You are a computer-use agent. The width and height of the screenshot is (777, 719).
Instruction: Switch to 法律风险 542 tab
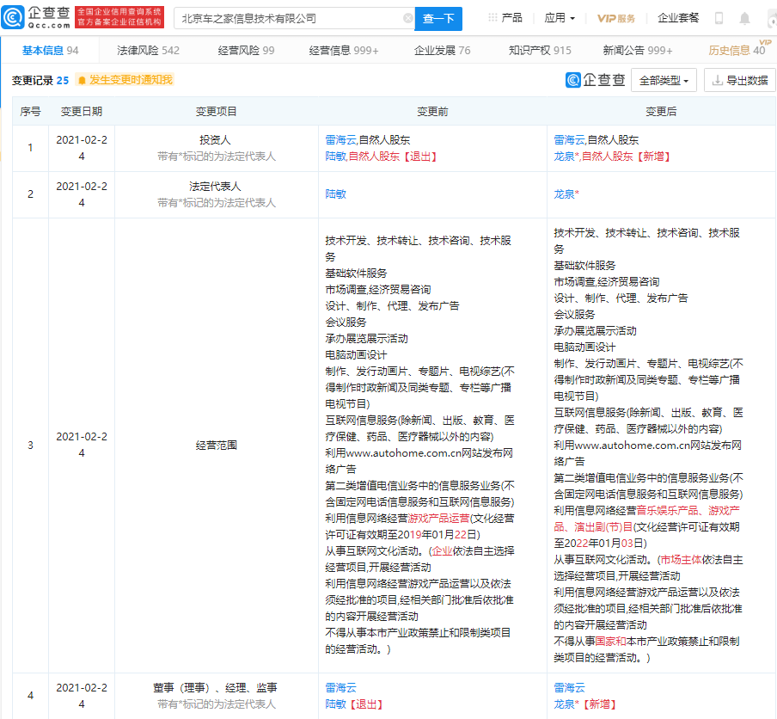tap(148, 51)
